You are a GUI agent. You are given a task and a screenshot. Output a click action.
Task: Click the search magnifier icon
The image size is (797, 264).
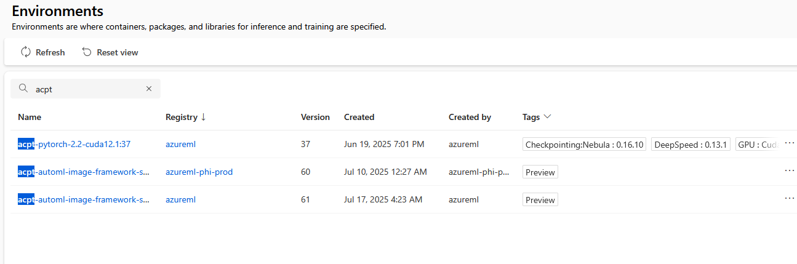pos(23,89)
